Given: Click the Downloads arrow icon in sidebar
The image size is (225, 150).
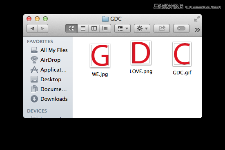Looking at the screenshot, I should [x=34, y=99].
